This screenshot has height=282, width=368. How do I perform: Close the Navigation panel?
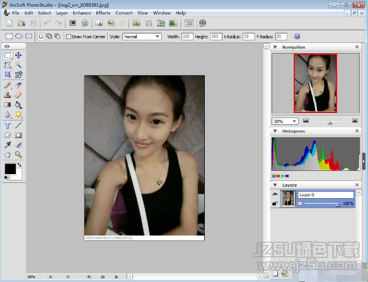[357, 47]
